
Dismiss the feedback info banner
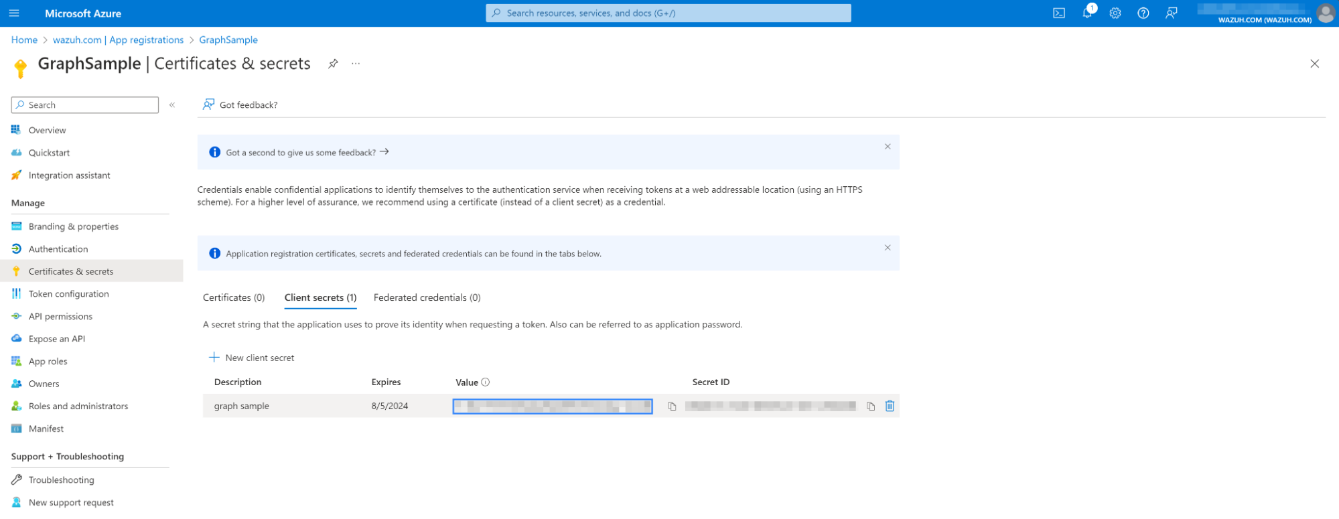(x=888, y=147)
